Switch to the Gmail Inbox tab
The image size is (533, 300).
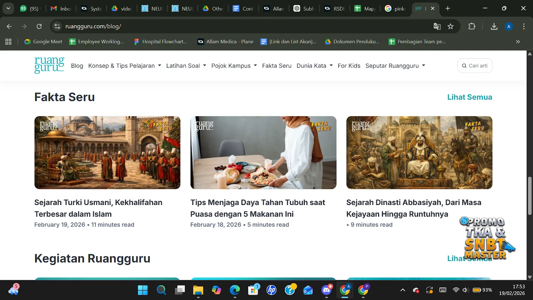coord(61,9)
